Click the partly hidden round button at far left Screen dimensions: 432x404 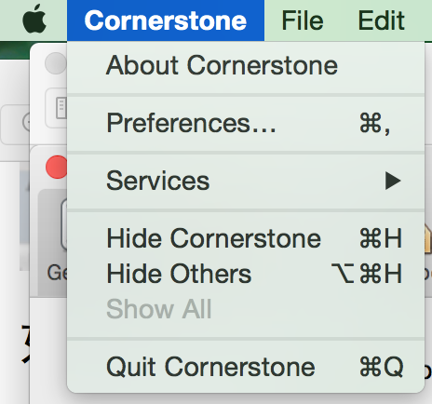27,122
